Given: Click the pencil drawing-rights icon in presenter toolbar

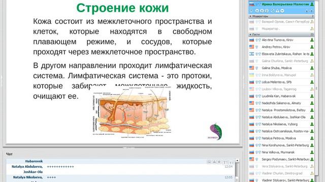Looking at the screenshot, I should click(x=273, y=11).
